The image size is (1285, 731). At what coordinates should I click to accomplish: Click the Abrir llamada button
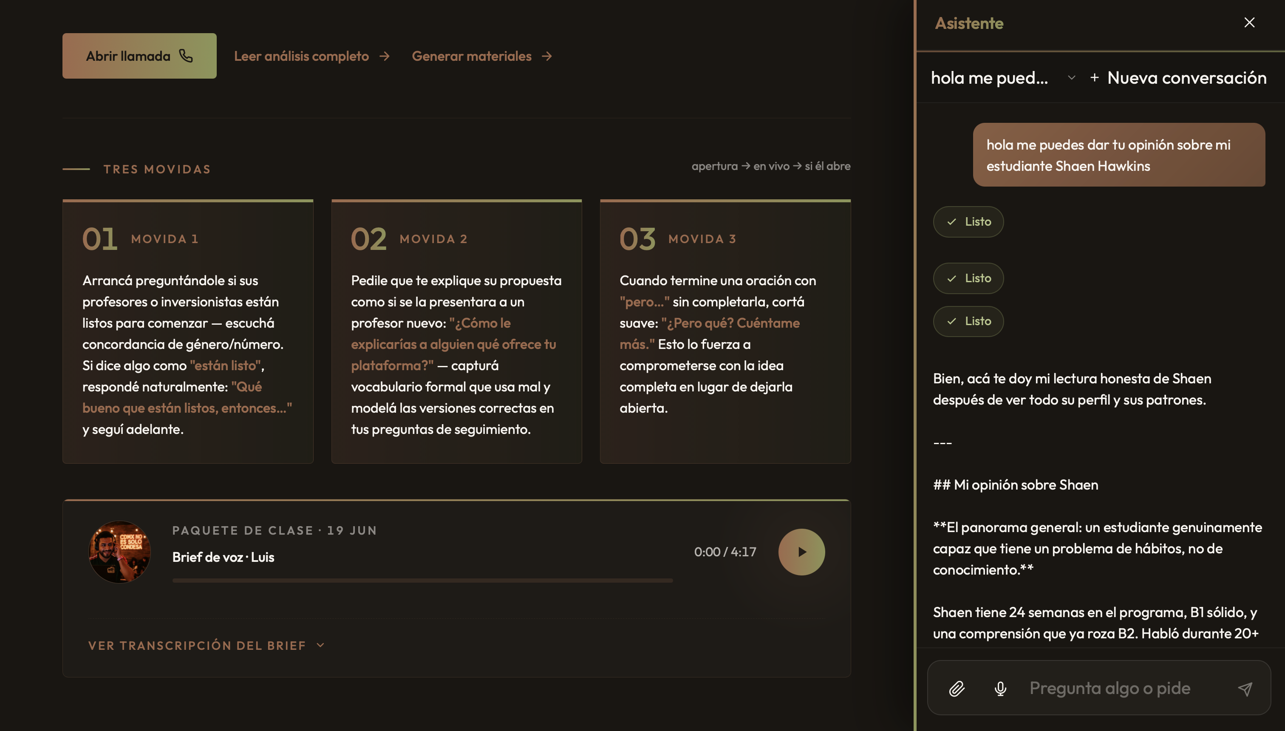click(139, 56)
